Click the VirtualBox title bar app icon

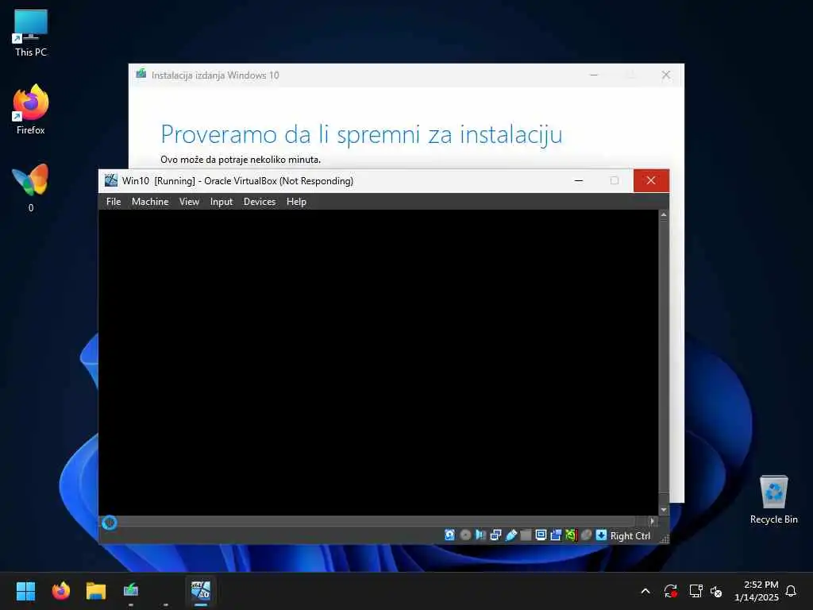pyautogui.click(x=111, y=180)
